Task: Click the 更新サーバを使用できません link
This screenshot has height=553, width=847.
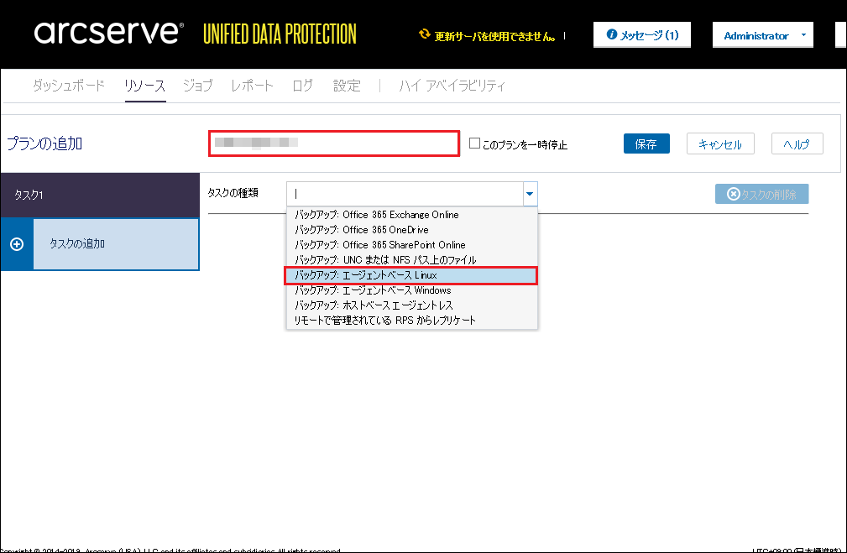Action: click(x=494, y=36)
